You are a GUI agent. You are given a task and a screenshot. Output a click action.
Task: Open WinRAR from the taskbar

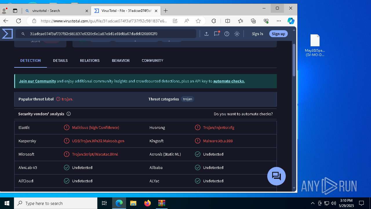tap(161, 203)
